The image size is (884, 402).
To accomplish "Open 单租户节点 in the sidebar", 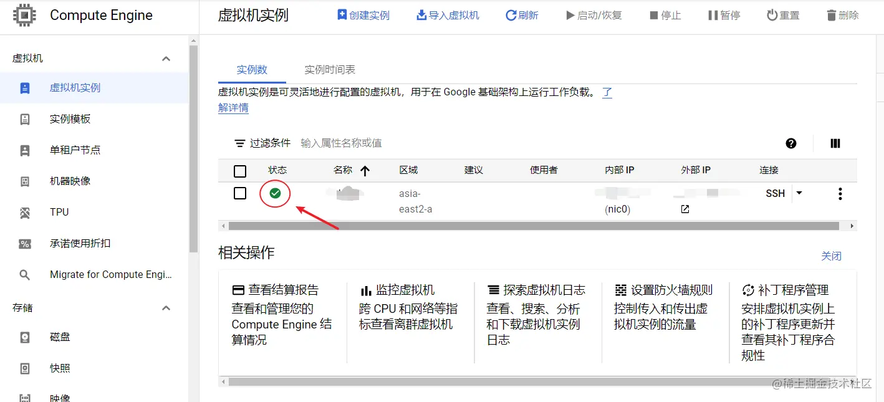I will (94, 150).
